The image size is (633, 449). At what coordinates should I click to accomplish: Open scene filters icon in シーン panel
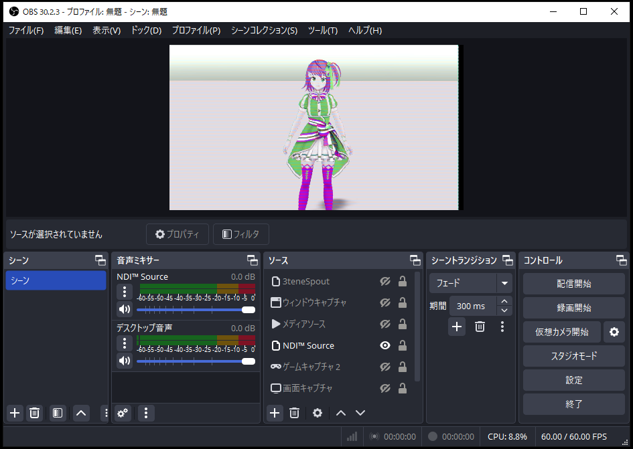[x=58, y=413]
